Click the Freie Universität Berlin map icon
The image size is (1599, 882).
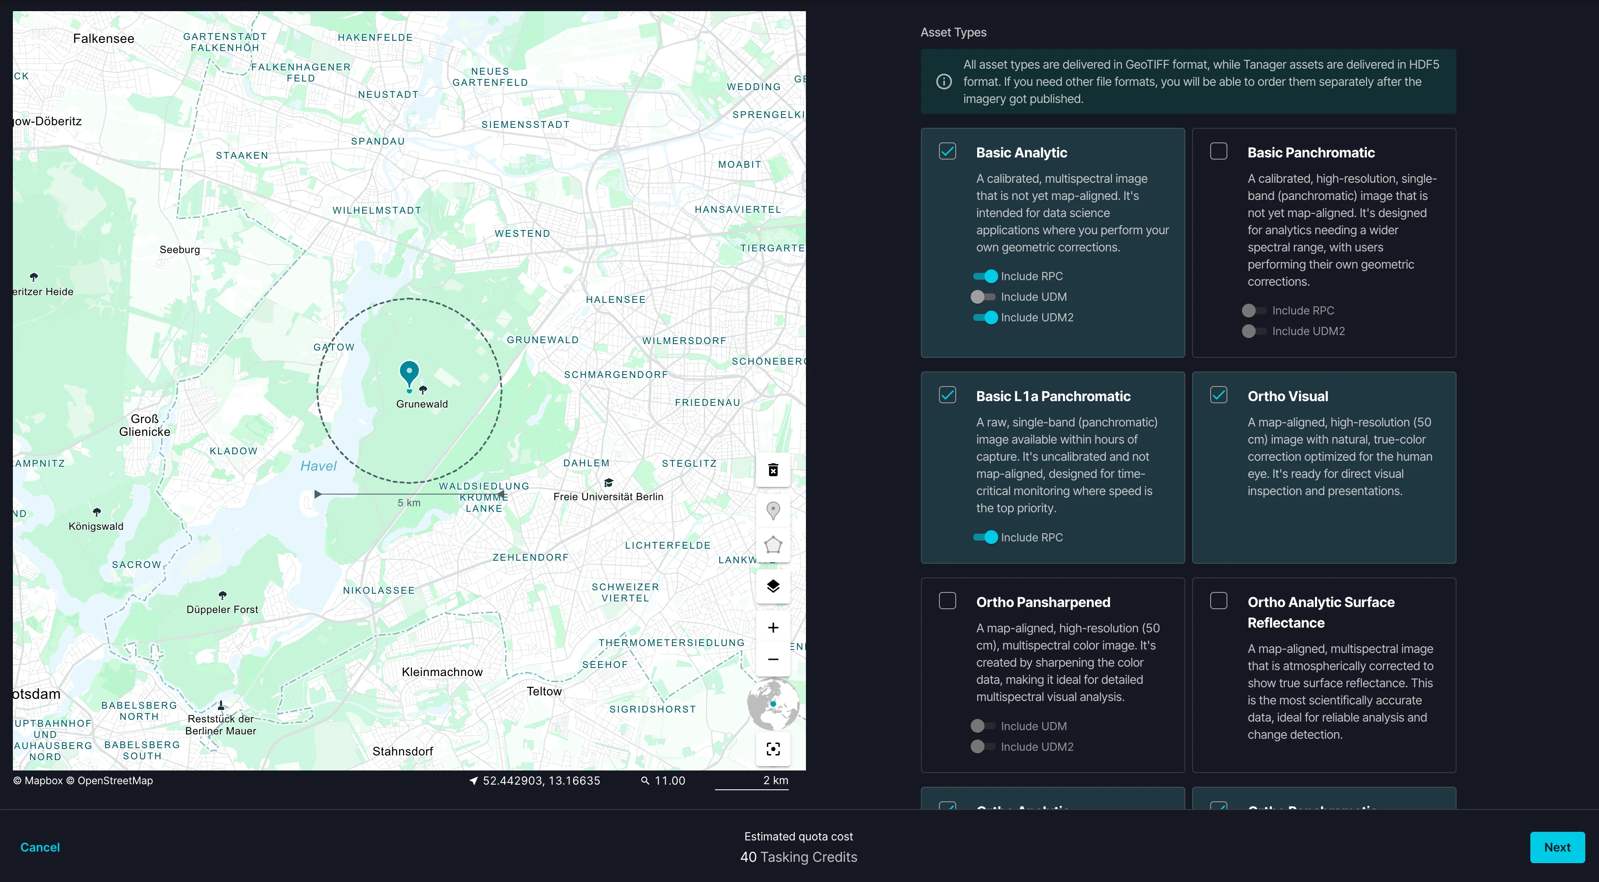coord(609,483)
